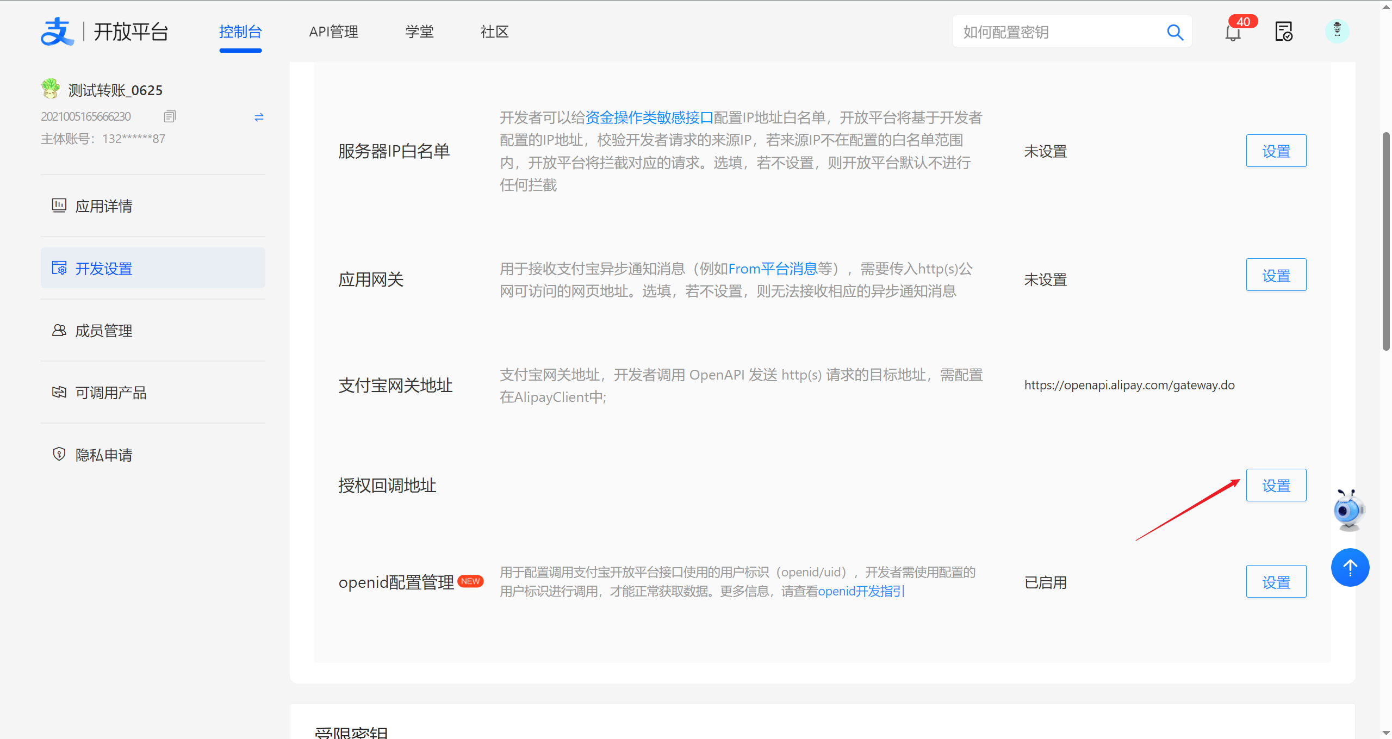Click 设置 for 服务器IP白名单
The image size is (1392, 739).
click(1276, 151)
